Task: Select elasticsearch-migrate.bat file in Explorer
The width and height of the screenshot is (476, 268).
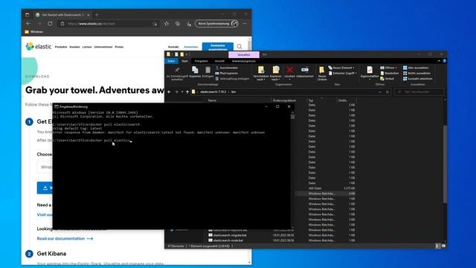Action: coord(230,235)
